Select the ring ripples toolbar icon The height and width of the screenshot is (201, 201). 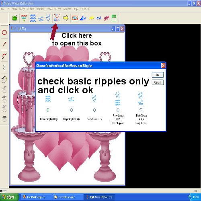point(41,19)
